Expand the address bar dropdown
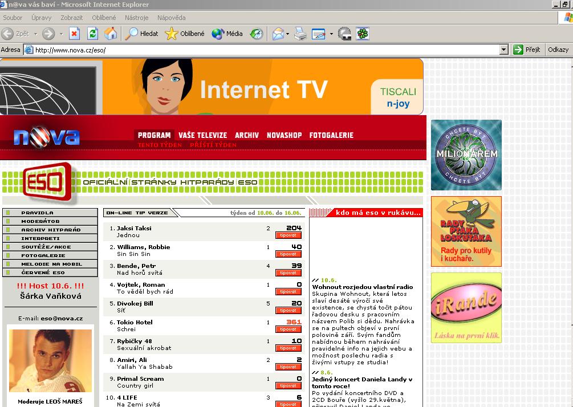The image size is (573, 407). pyautogui.click(x=504, y=50)
